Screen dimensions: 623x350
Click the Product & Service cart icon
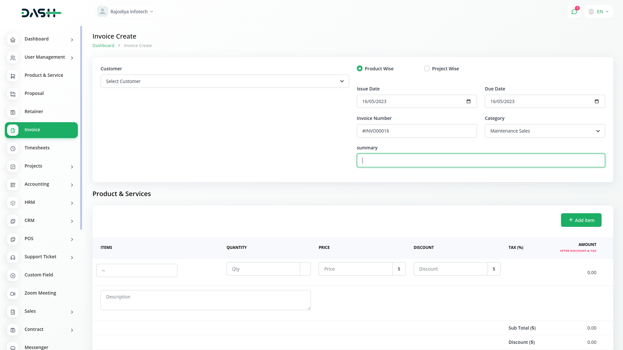click(13, 76)
